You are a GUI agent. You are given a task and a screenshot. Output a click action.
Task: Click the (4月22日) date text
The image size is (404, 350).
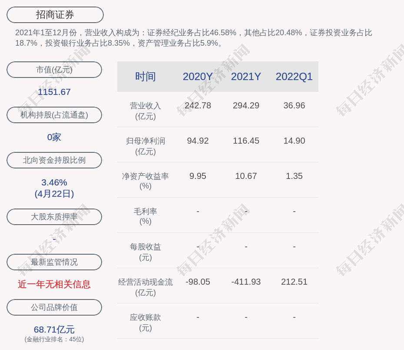click(x=54, y=194)
